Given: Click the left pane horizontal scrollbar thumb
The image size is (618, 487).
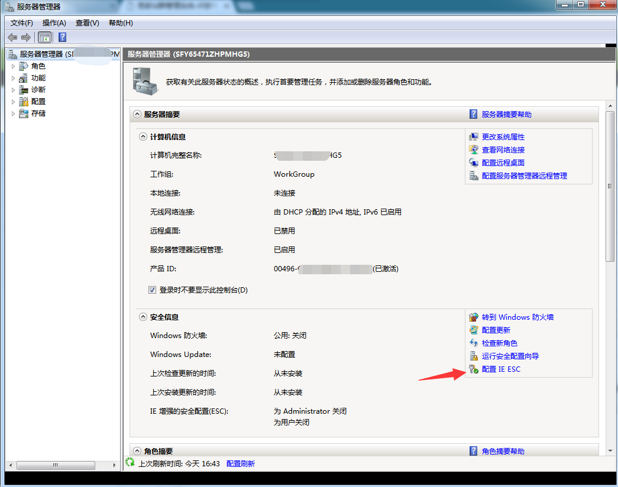Looking at the screenshot, I should coord(56,465).
